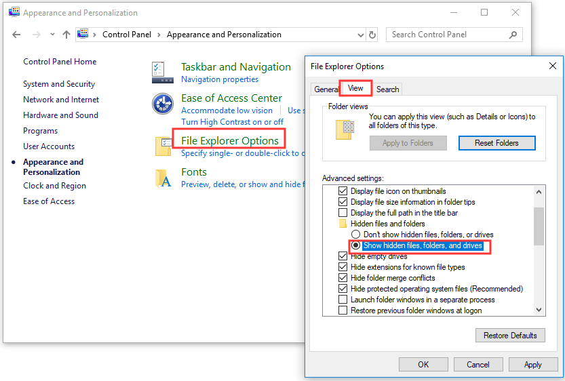Image resolution: width=565 pixels, height=381 pixels.
Task: Refresh the Control Panel address bar
Action: tap(372, 35)
